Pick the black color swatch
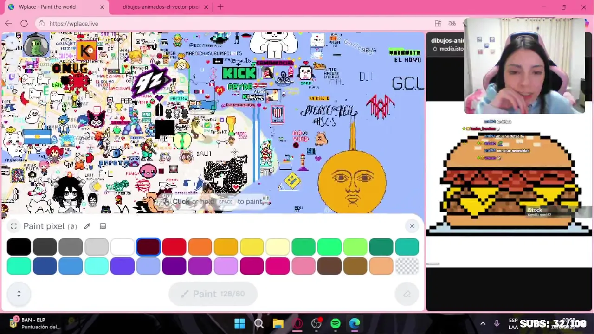The width and height of the screenshot is (594, 334). pos(19,247)
